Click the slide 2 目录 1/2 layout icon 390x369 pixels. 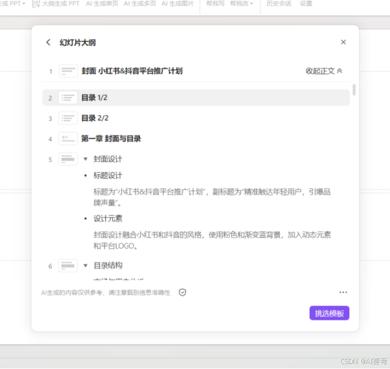pos(68,97)
